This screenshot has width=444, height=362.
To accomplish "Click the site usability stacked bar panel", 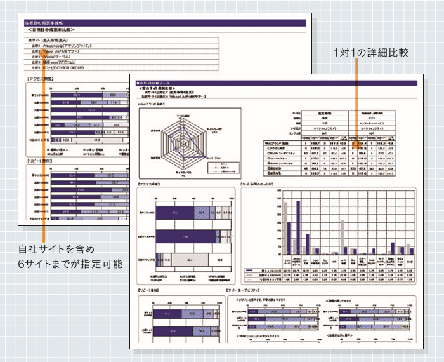I will point(323,321).
